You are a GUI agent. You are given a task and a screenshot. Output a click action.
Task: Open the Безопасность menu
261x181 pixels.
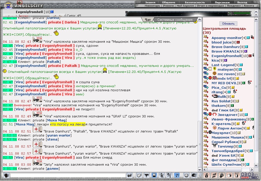(x=195, y=2)
